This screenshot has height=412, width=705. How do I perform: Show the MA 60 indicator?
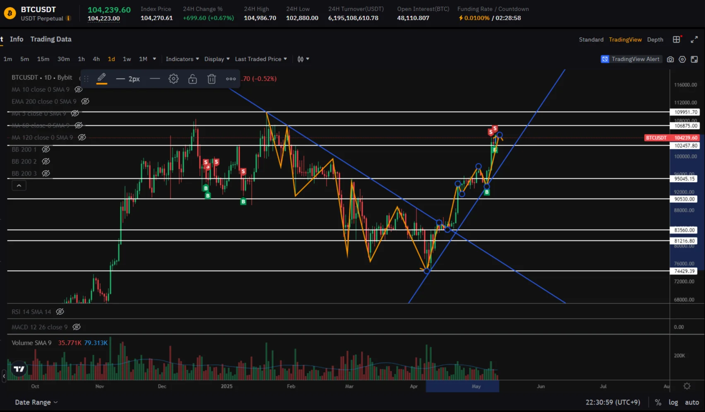(78, 125)
